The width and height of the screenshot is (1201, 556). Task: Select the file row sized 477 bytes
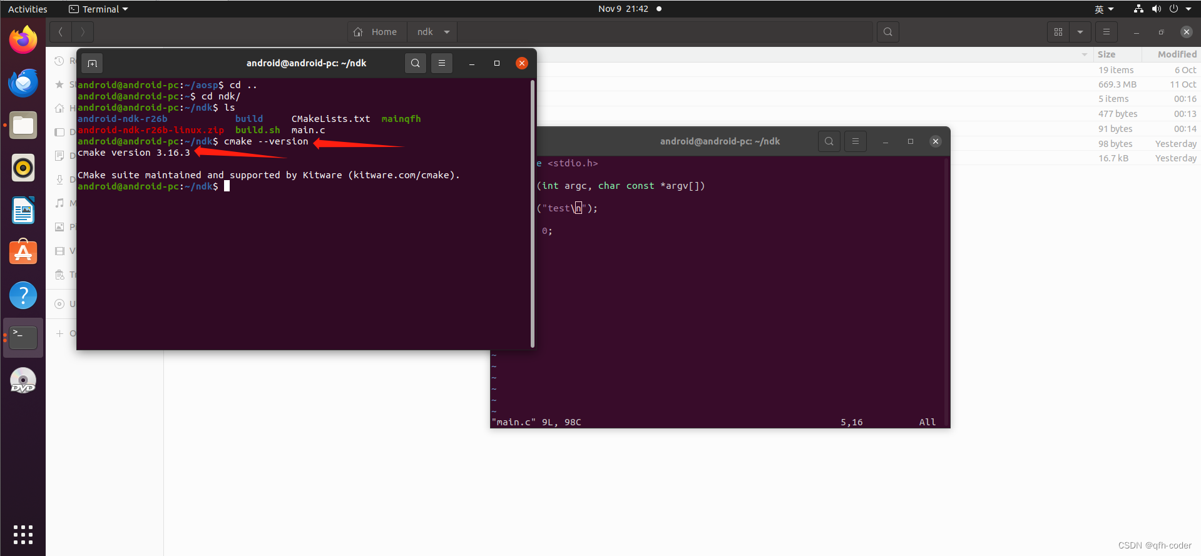869,114
